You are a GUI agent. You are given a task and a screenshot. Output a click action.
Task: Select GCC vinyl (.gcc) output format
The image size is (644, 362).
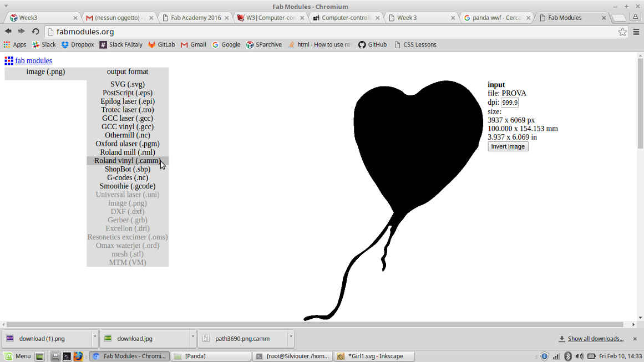128,127
